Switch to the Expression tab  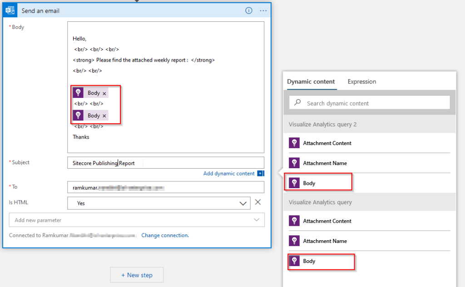[x=362, y=82]
